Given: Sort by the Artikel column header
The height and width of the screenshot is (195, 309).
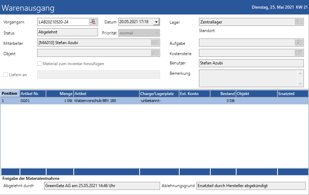Looking at the screenshot, I should 107,94.
